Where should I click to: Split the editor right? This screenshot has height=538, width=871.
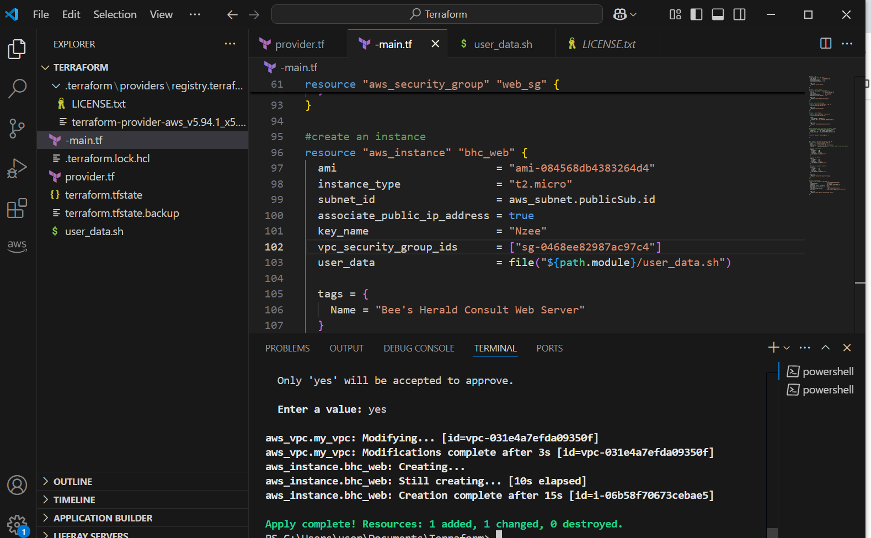pos(826,44)
